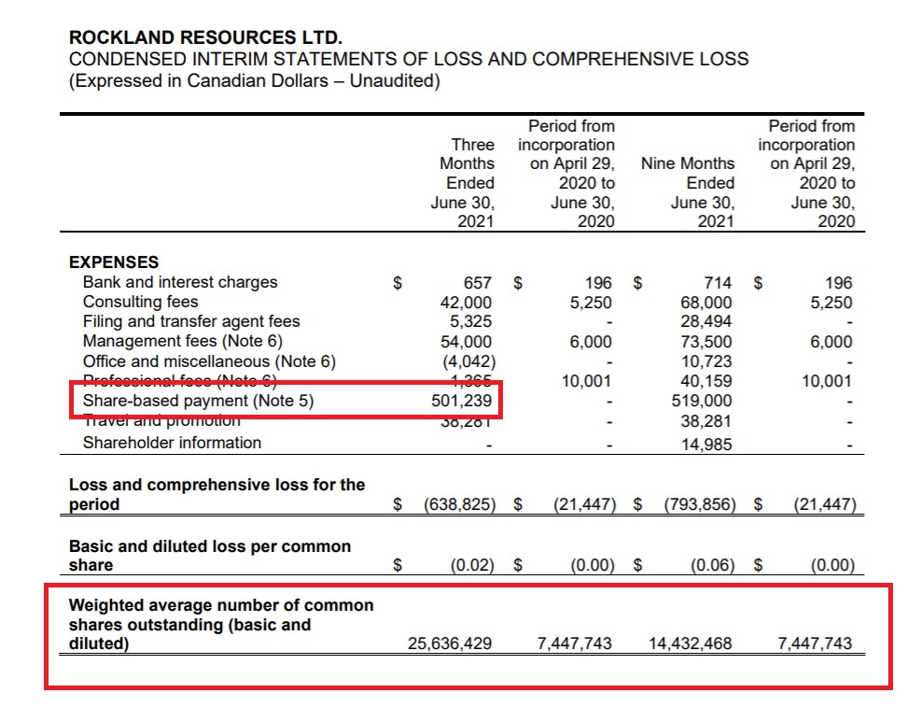Select the value 14,985 for shareholder information
This screenshot has width=921, height=707.
click(706, 445)
